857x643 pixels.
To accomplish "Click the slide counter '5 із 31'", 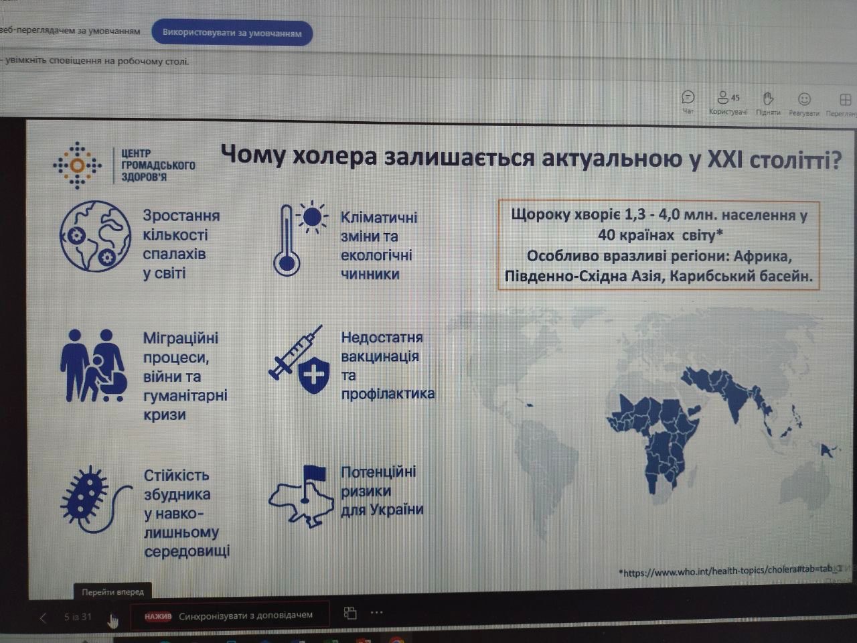I will (78, 617).
